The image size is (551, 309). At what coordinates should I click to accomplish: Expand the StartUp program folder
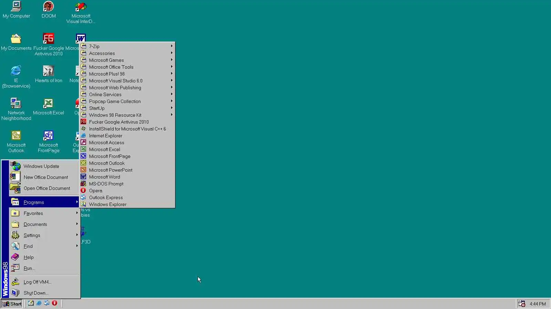coord(127,108)
